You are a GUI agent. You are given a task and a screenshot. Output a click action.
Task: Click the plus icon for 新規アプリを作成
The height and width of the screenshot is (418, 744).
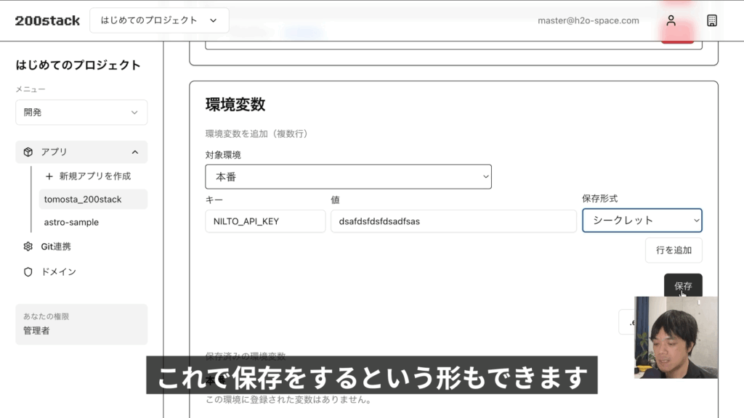[x=49, y=176]
